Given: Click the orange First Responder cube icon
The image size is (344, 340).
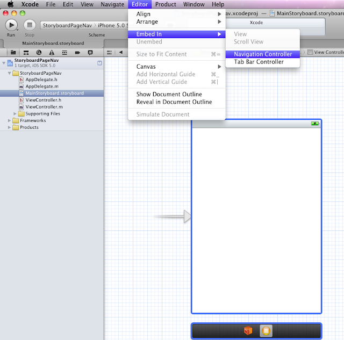Looking at the screenshot, I should 248,330.
